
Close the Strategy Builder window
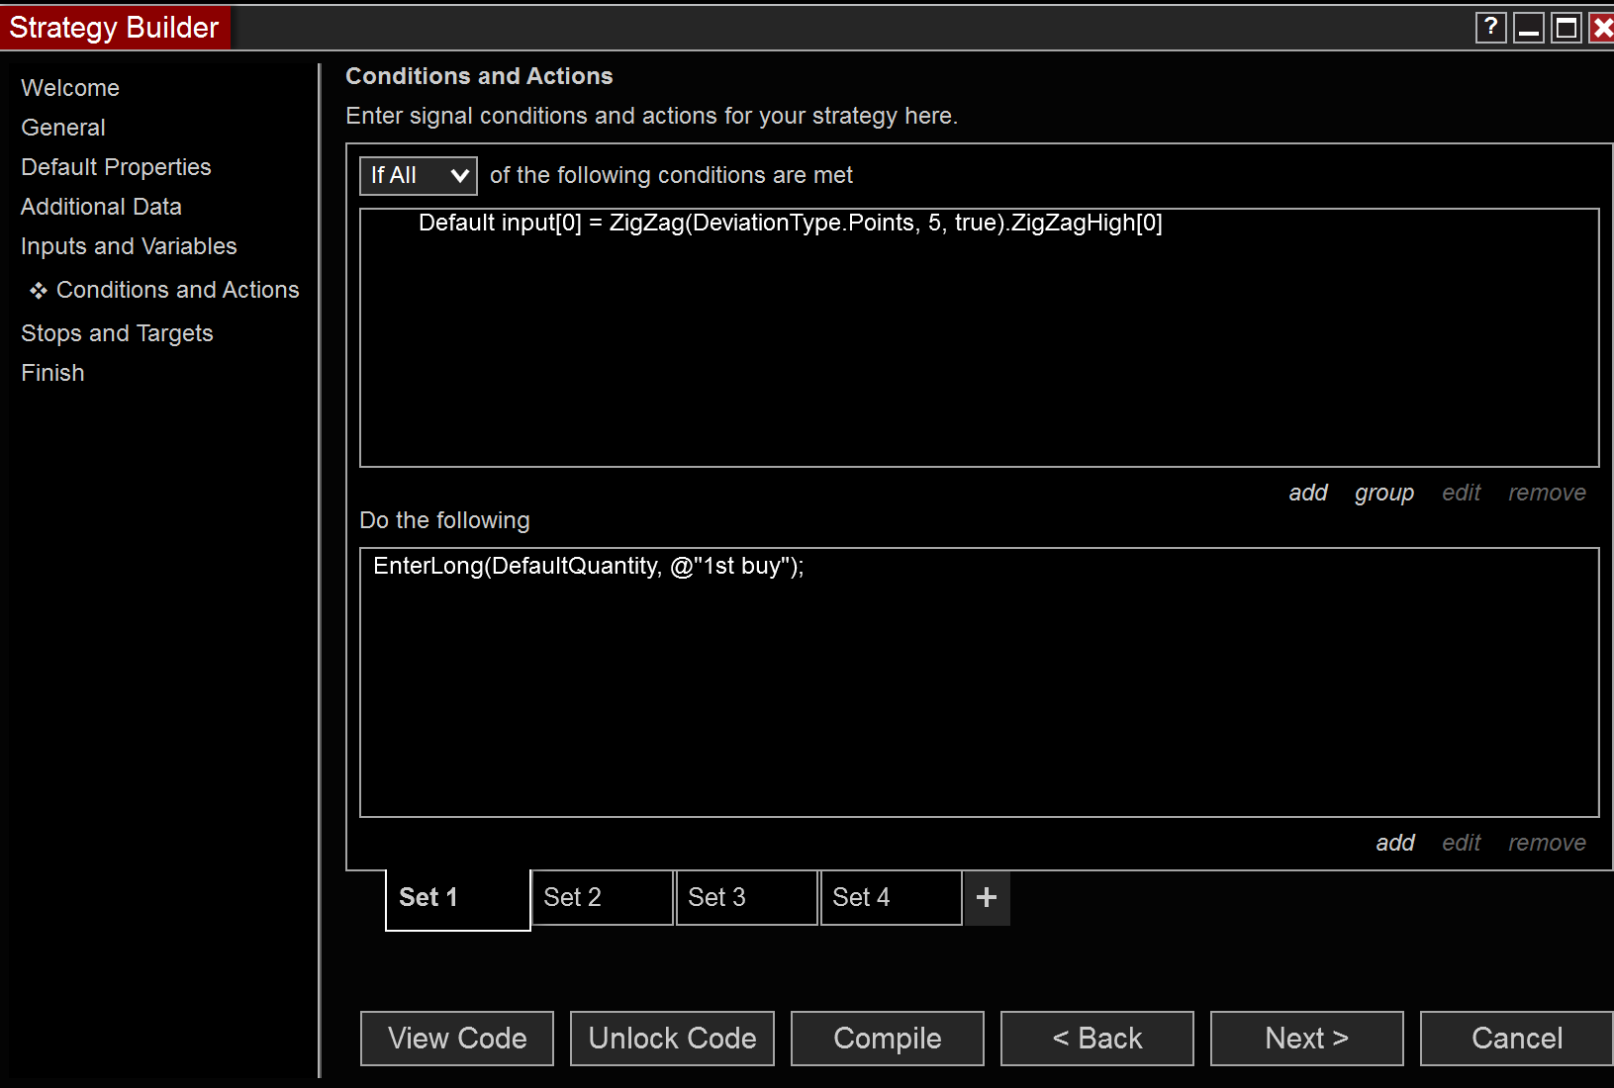click(x=1602, y=28)
